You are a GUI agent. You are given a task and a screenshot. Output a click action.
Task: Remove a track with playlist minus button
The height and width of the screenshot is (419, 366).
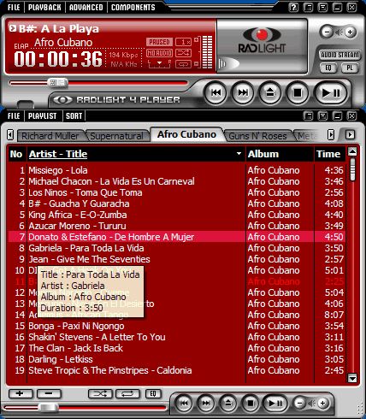[49, 394]
